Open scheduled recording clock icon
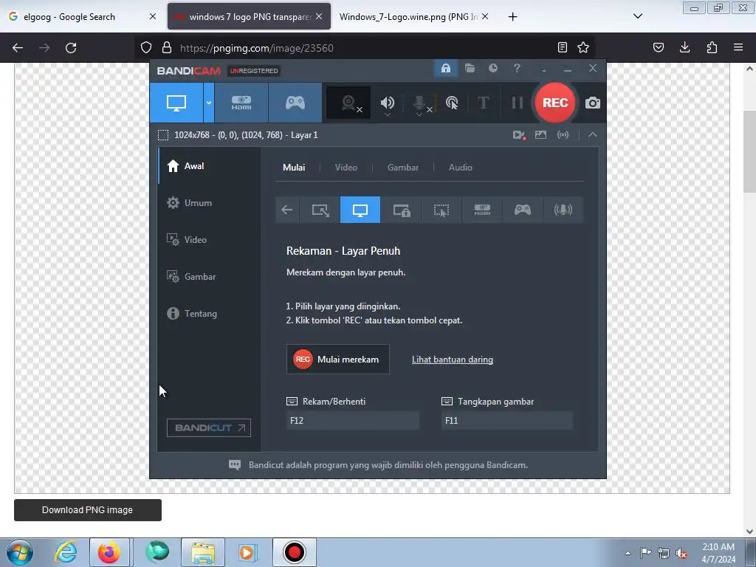Screen dimensions: 756x567 pyautogui.click(x=492, y=68)
